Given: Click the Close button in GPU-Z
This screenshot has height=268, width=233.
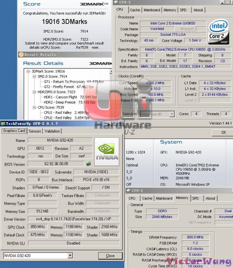Looking at the screenshot, I should coord(110,256).
